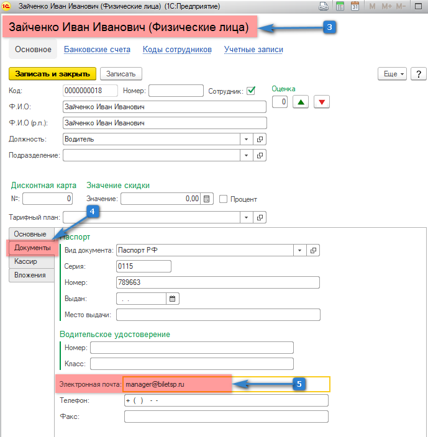The image size is (428, 437).
Task: Enable the Процент checkbox
Action: pyautogui.click(x=224, y=199)
